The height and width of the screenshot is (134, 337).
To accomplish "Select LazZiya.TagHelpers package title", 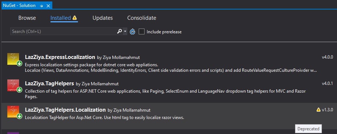I will (x=49, y=83).
